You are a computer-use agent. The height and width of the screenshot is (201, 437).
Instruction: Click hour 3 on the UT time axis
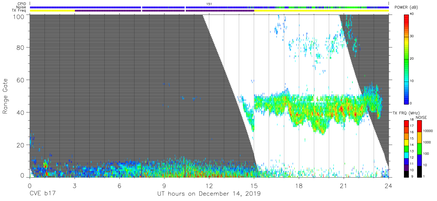pos(74,185)
